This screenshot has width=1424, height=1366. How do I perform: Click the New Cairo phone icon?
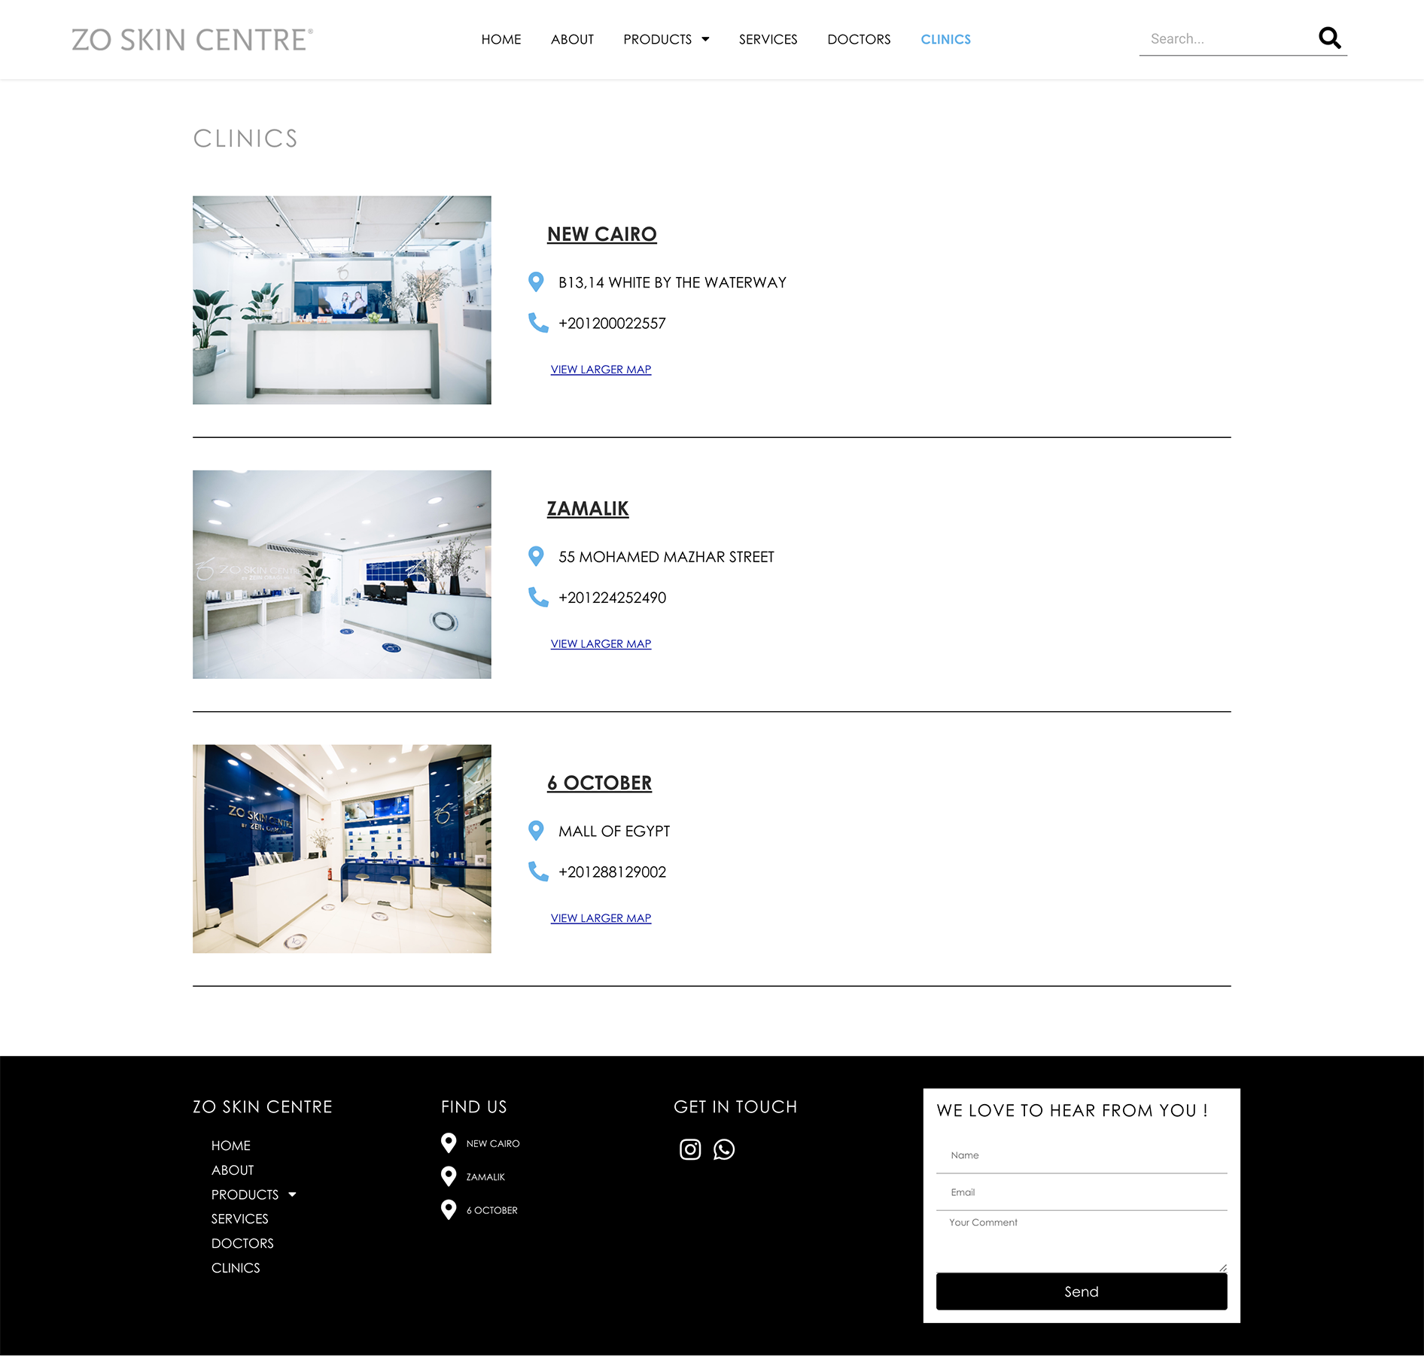point(538,323)
